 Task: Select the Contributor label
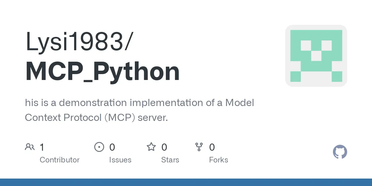pyautogui.click(x=60, y=160)
